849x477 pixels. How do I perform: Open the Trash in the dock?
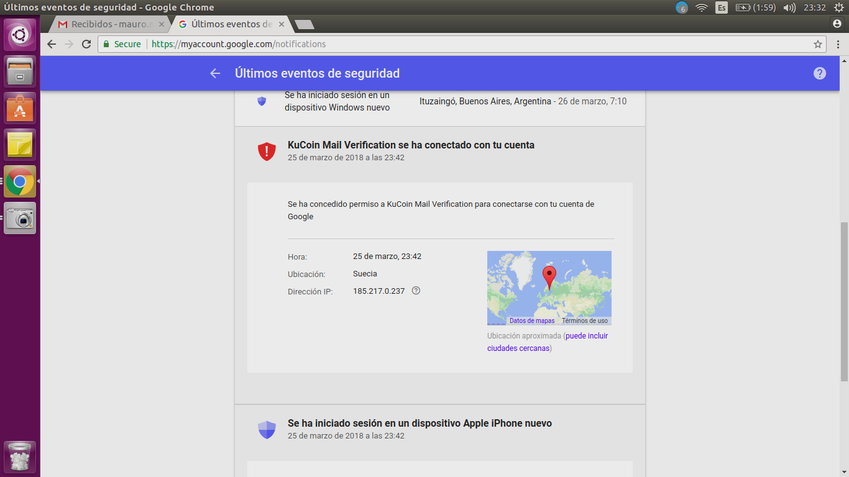[20, 457]
